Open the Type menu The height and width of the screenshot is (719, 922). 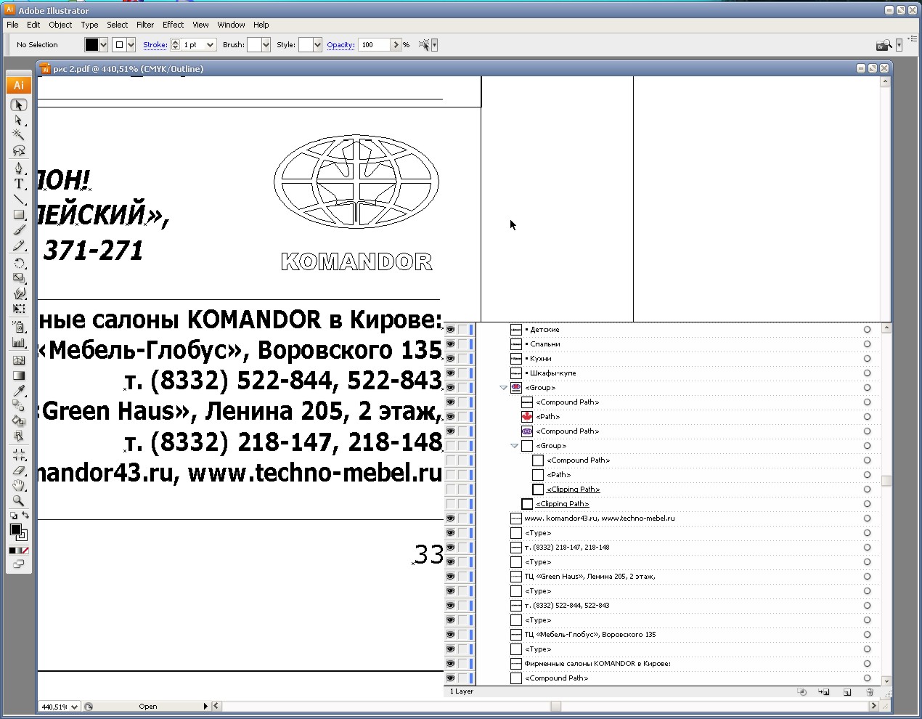pos(89,25)
